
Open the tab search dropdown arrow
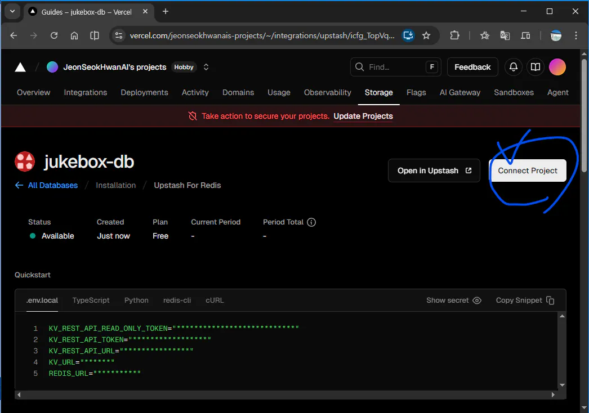click(12, 11)
